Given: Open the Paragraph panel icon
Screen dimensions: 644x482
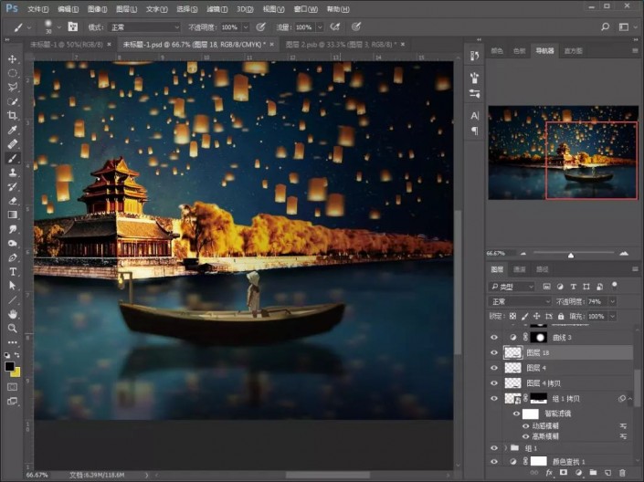Looking at the screenshot, I should point(475,131).
